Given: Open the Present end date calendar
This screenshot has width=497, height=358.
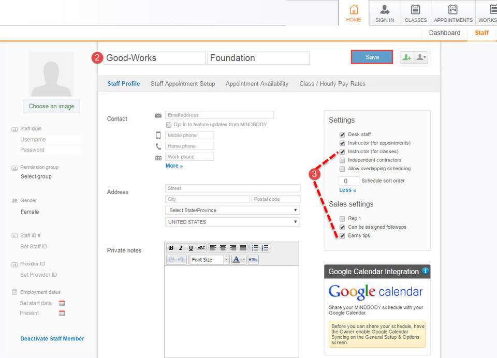Looking at the screenshot, I should coord(62,313).
